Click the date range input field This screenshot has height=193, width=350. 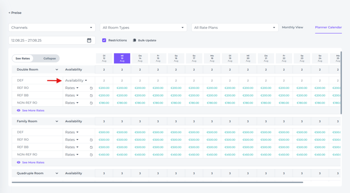tap(52, 40)
